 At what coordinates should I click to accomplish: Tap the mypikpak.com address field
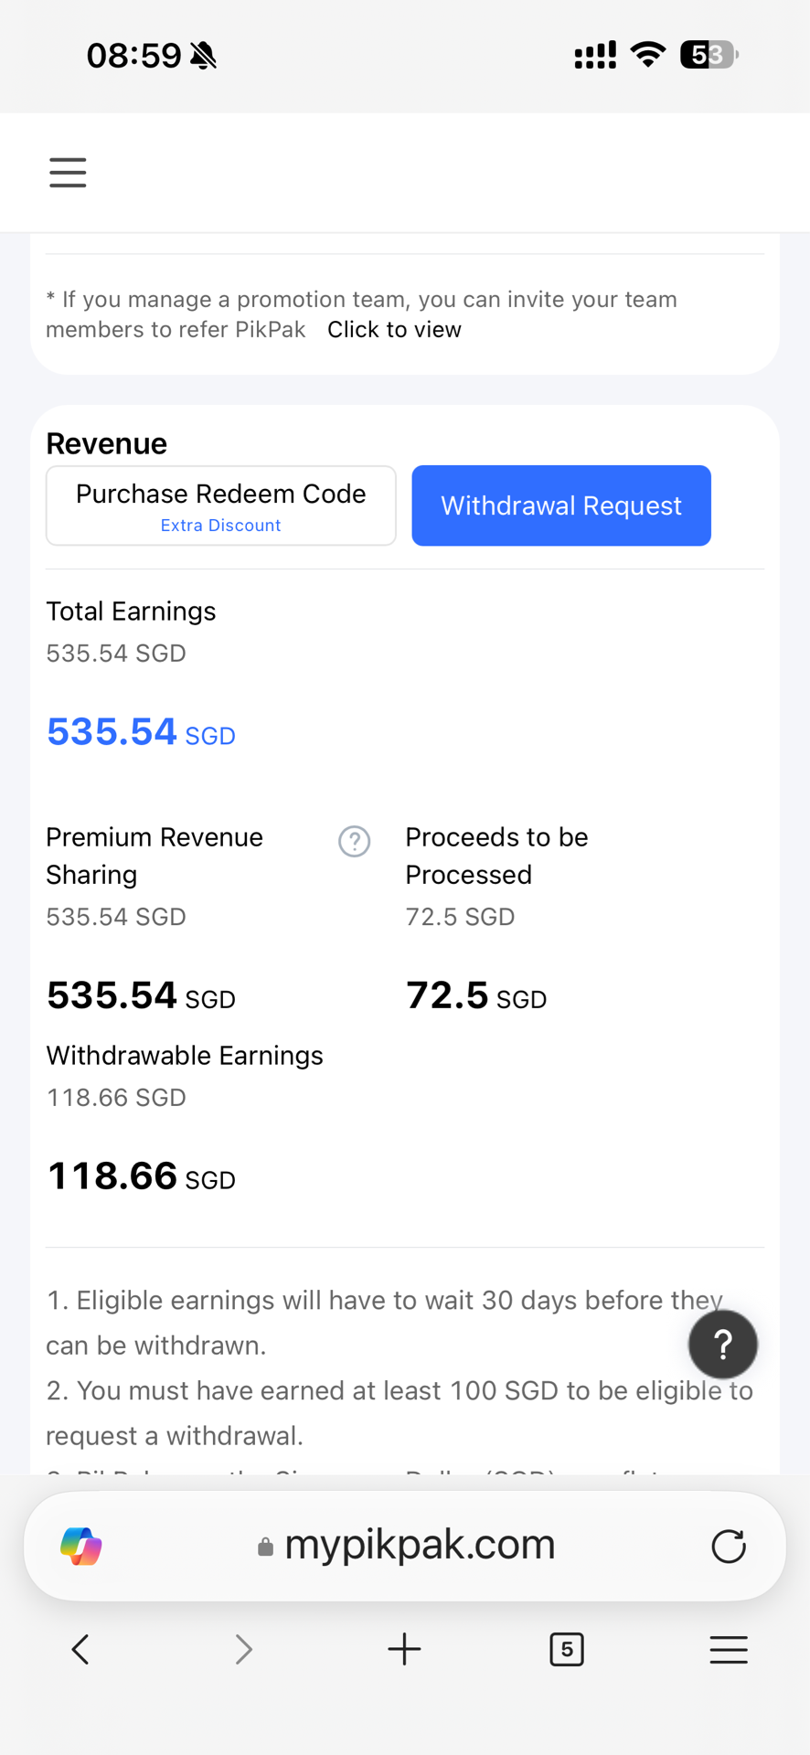(x=405, y=1546)
